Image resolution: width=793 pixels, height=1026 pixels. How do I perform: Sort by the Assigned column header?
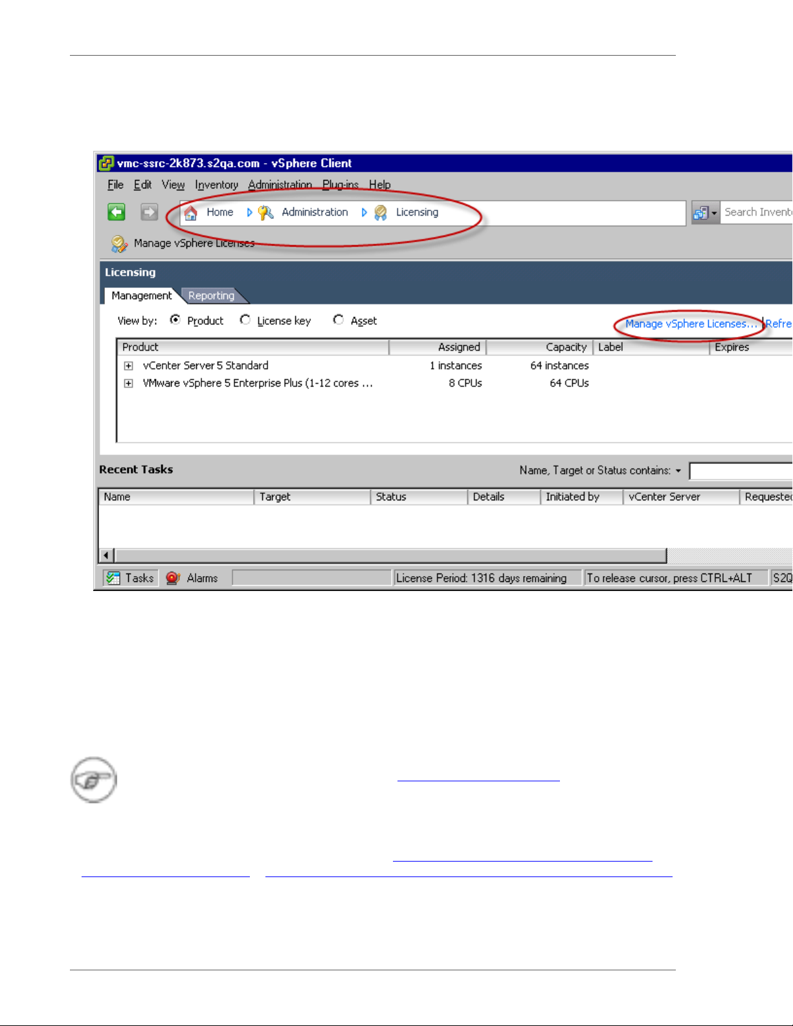point(437,348)
